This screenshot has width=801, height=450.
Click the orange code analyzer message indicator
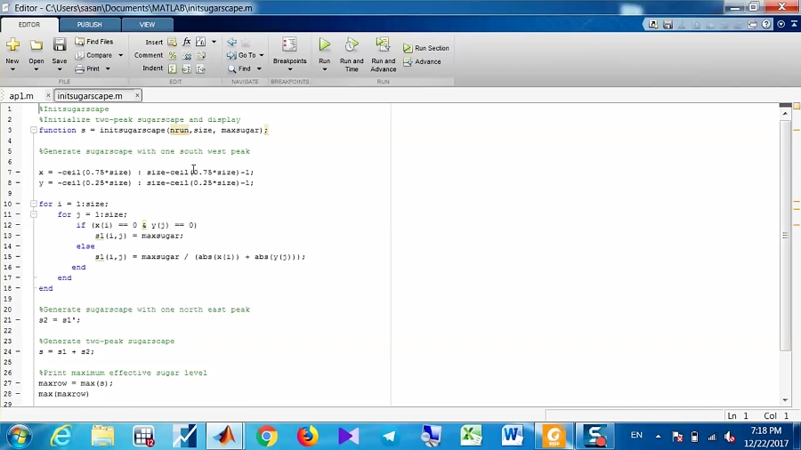click(797, 106)
